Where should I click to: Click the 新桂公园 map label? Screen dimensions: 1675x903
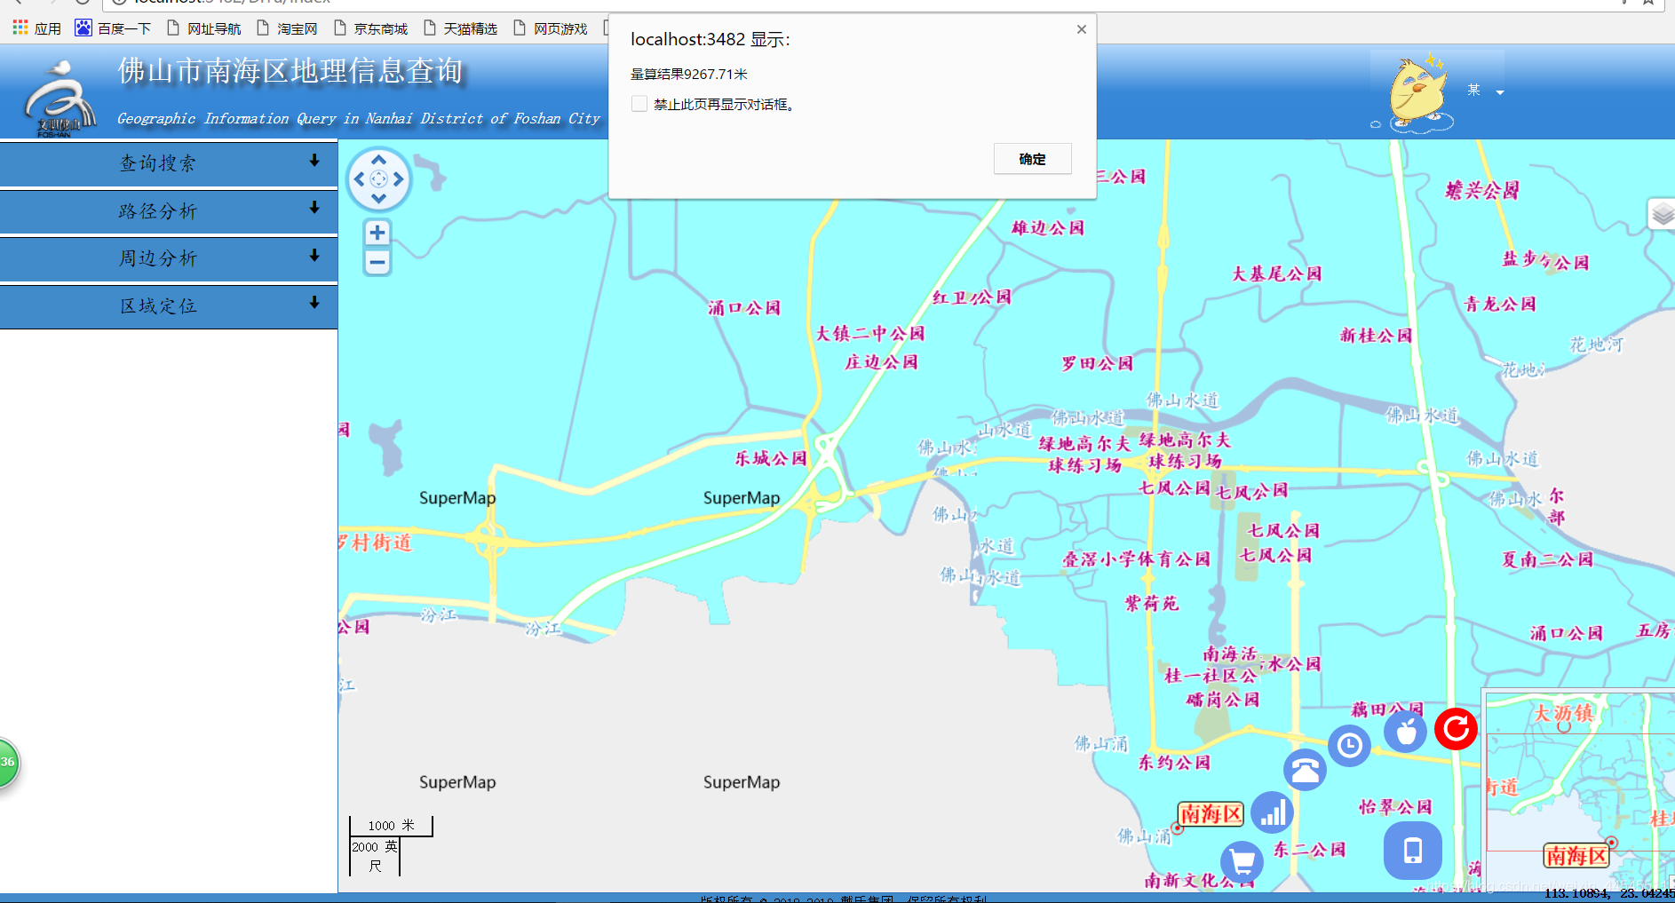click(1376, 335)
